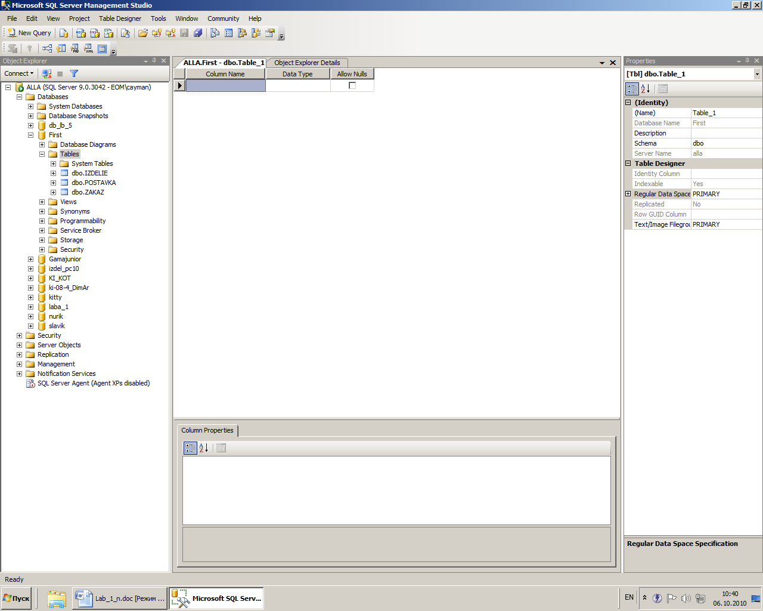The height and width of the screenshot is (611, 763).
Task: Pin the Object Explorer panel with Auto Hide
Action: point(154,61)
